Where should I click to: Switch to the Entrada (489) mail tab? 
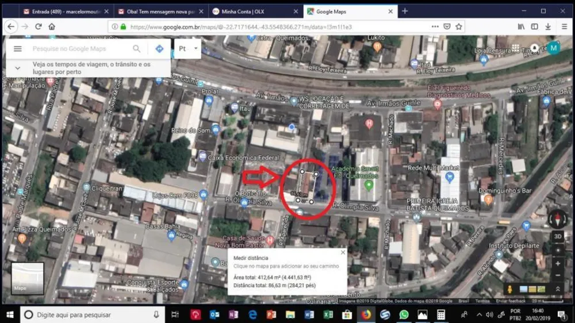point(66,11)
